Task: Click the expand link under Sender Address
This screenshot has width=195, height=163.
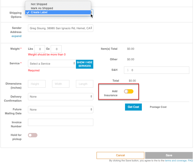Action: [16, 36]
